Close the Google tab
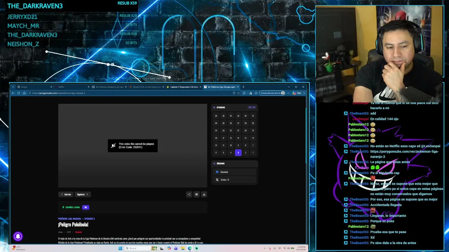Viewport: 449px width, 252px height. pyautogui.click(x=51, y=87)
